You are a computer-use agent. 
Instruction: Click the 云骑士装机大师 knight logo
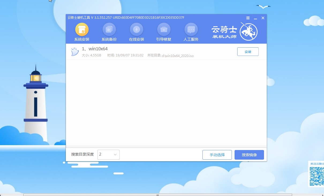tap(249, 31)
